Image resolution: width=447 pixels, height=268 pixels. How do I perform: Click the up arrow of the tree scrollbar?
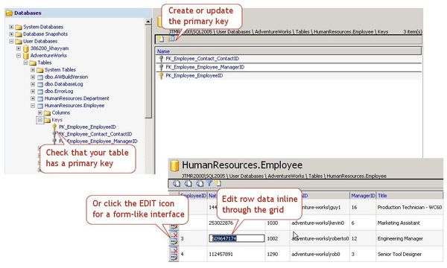point(148,22)
